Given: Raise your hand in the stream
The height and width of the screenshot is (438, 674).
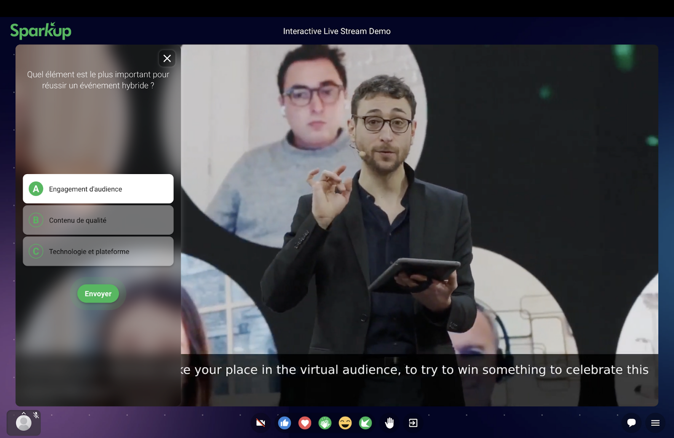Looking at the screenshot, I should coord(390,423).
